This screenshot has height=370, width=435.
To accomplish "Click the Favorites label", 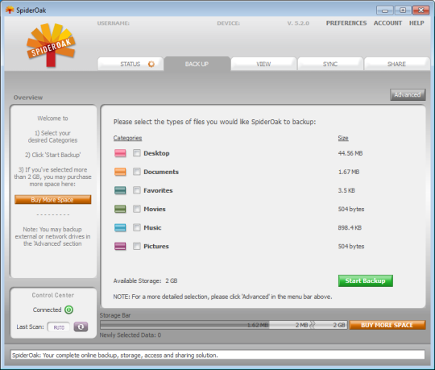I will (158, 190).
